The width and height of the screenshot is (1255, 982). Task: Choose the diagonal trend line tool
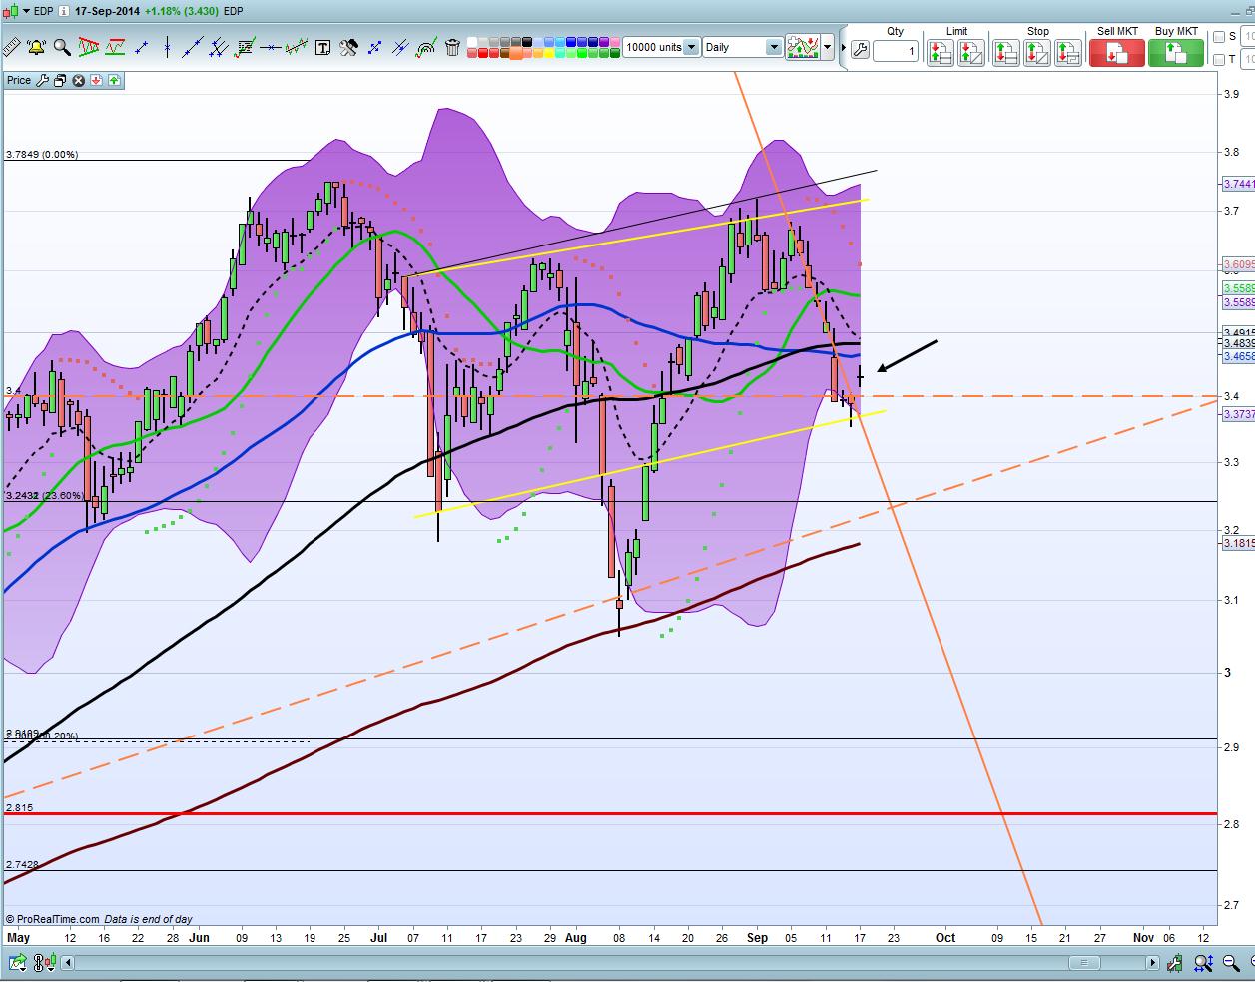(x=193, y=47)
